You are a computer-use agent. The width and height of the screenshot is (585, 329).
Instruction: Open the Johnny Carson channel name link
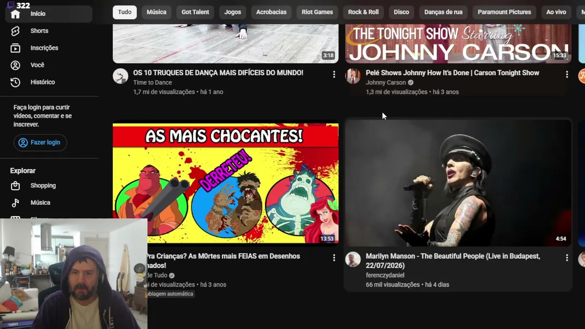[x=386, y=83]
